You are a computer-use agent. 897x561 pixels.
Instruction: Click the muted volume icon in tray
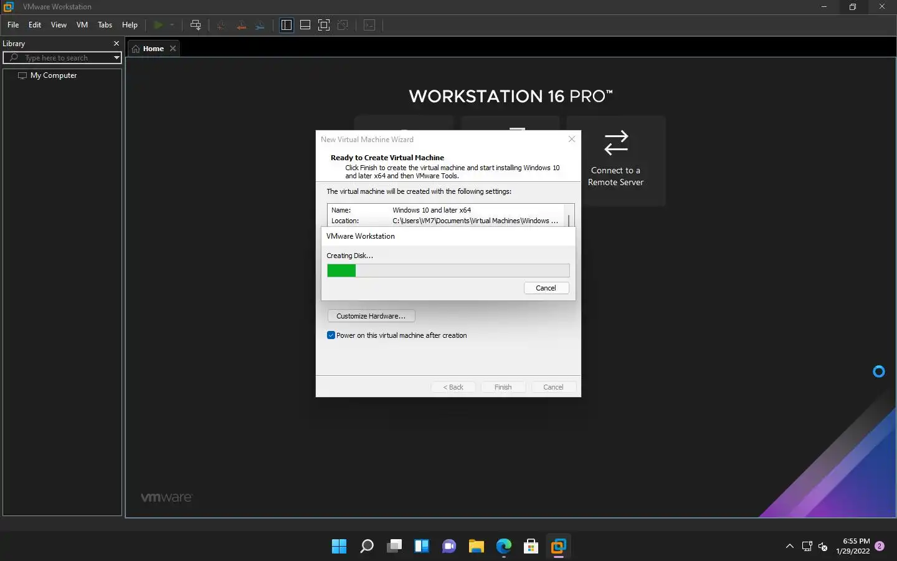(823, 547)
